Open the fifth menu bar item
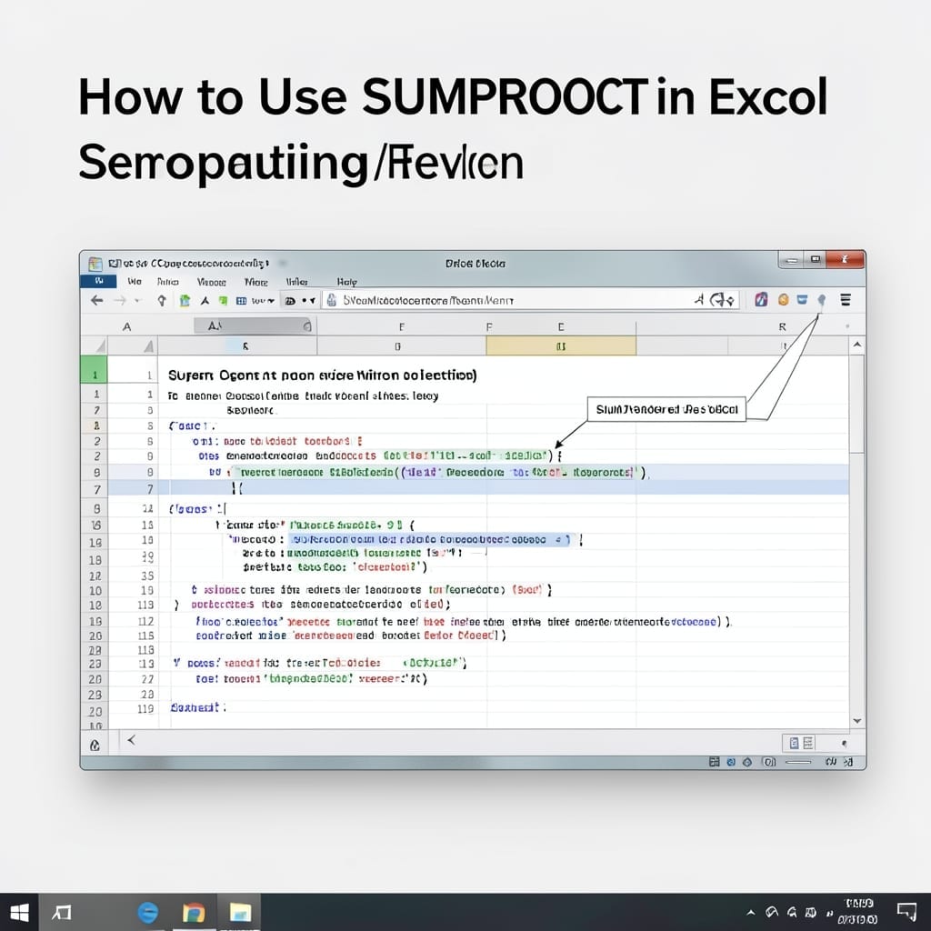Image resolution: width=931 pixels, height=931 pixels. click(x=255, y=282)
